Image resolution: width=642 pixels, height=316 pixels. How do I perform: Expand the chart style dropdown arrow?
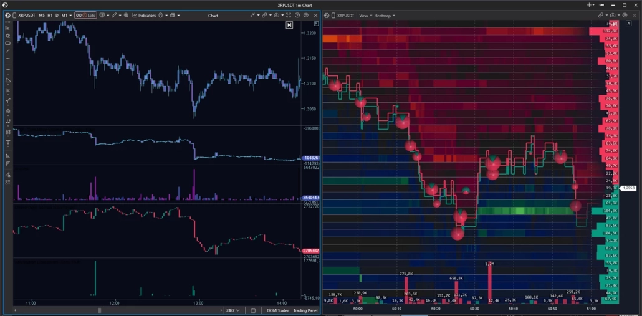108,15
